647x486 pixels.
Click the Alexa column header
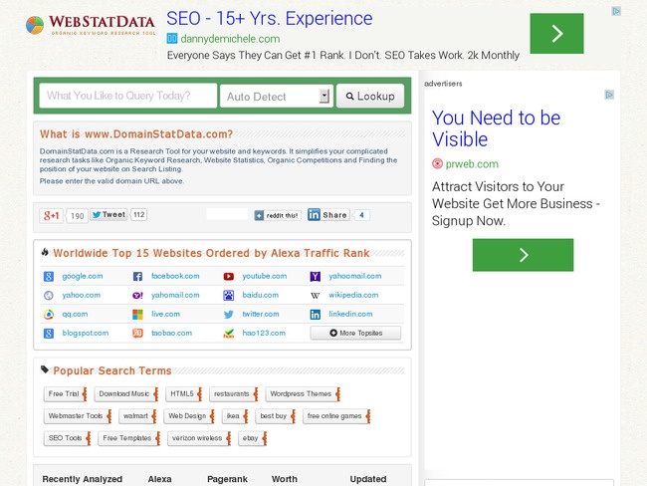[159, 479]
